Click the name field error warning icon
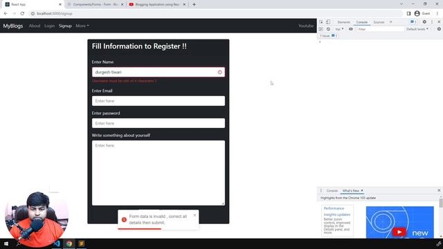Viewport: 443px width, 249px height. (220, 72)
